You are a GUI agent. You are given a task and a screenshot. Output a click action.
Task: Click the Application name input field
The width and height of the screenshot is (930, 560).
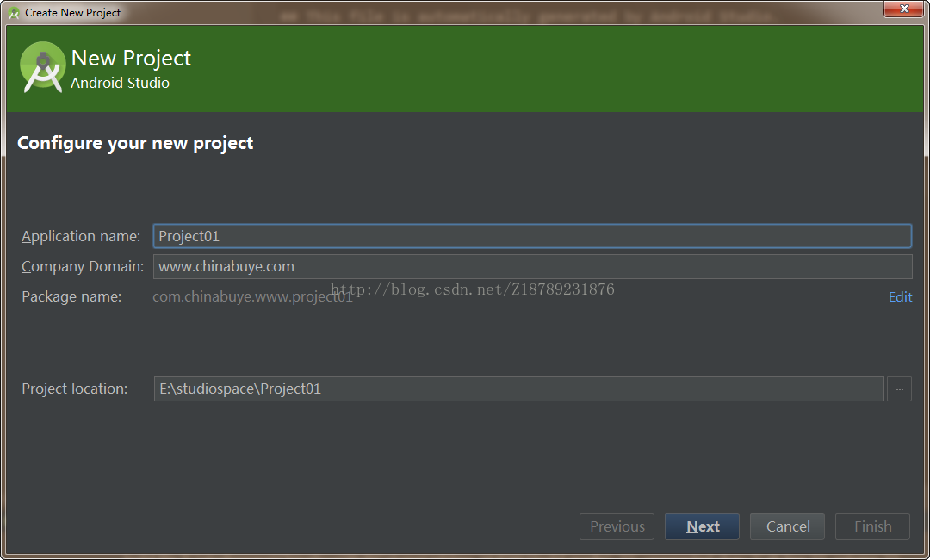532,236
